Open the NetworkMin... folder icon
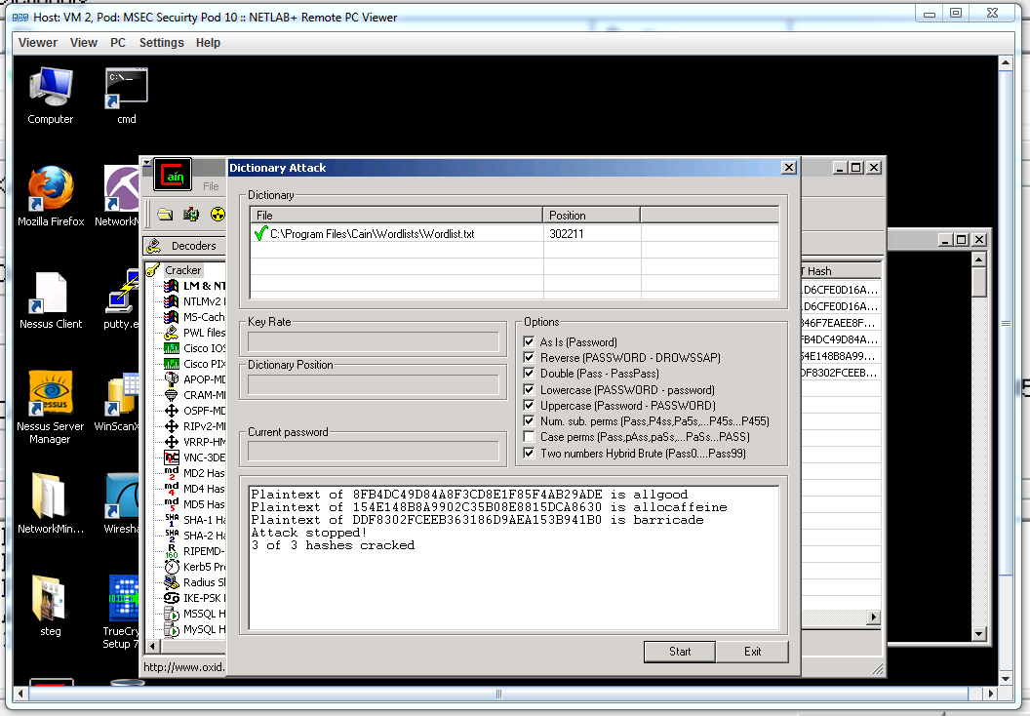1030x716 pixels. (x=51, y=503)
